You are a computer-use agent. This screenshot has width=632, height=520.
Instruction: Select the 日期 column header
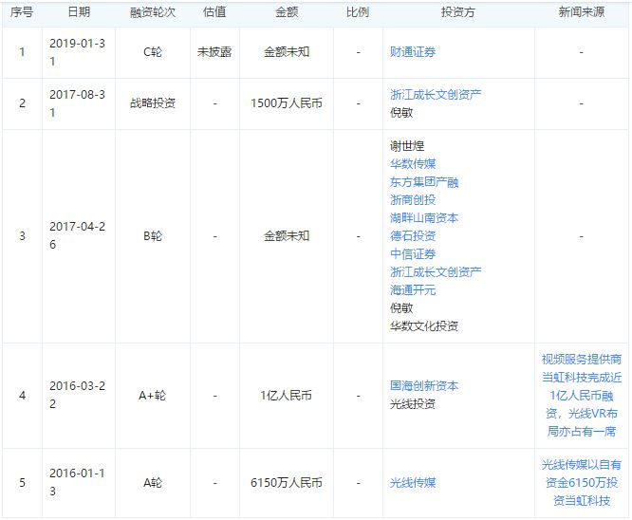[x=79, y=12]
